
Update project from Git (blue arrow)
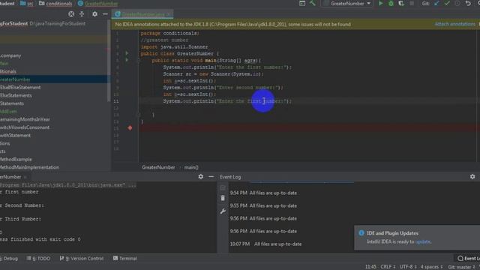[x=436, y=3]
